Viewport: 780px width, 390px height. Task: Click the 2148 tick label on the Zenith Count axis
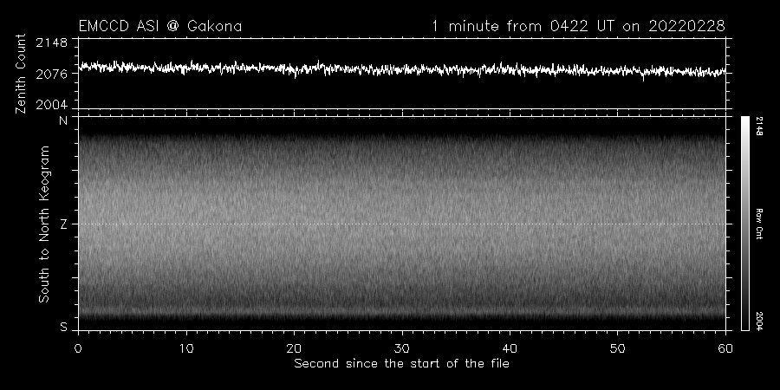pyautogui.click(x=51, y=42)
